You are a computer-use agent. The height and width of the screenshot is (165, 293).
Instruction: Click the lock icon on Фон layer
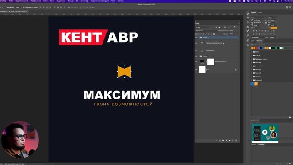(x=236, y=70)
